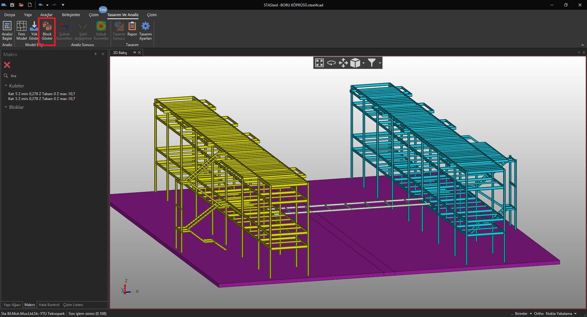This screenshot has width=587, height=317.
Task: Toggle Nokta Yakalama snap setting
Action: [559, 314]
